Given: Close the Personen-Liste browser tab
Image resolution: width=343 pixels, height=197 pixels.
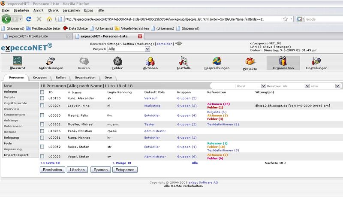Looking at the screenshot, I should [x=140, y=36].
